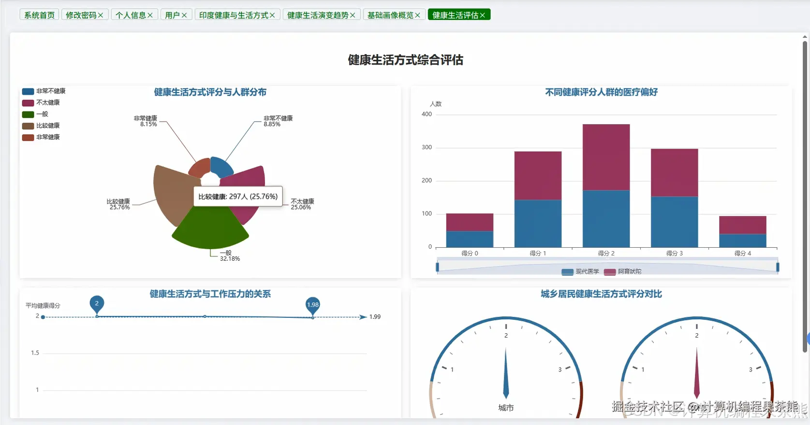Click the 阿育吠陀 segment of 得分 0 bar

(470, 222)
